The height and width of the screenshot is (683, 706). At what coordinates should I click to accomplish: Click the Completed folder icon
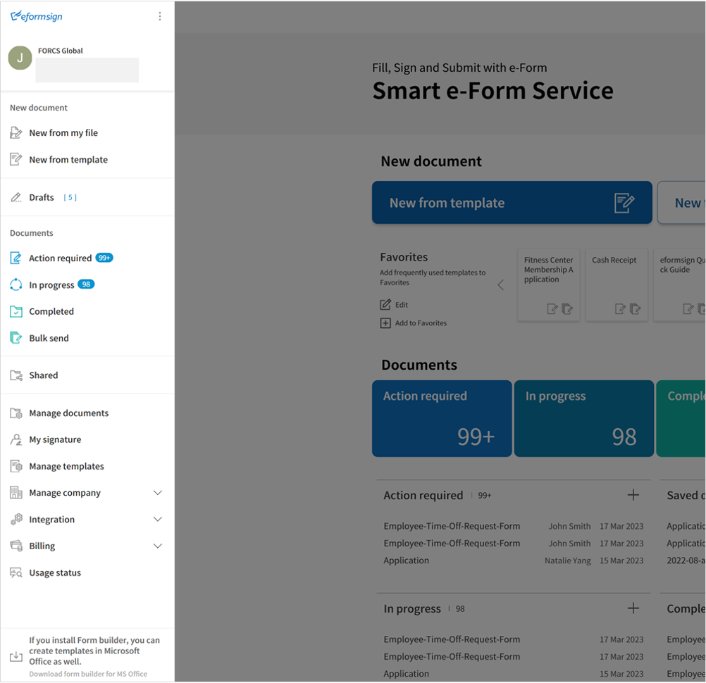[16, 311]
